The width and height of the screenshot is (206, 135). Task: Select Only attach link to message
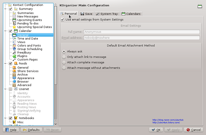point(64,57)
